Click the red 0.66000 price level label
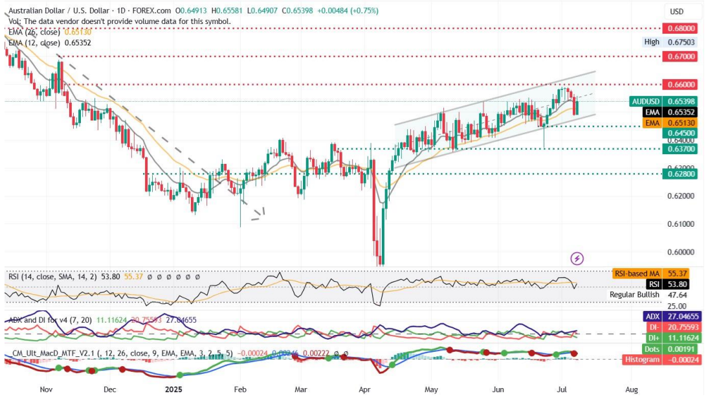 [680, 84]
